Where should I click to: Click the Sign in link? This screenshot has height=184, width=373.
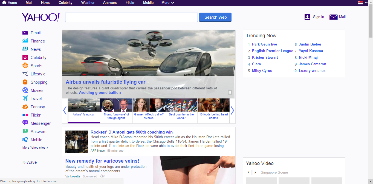point(319,17)
